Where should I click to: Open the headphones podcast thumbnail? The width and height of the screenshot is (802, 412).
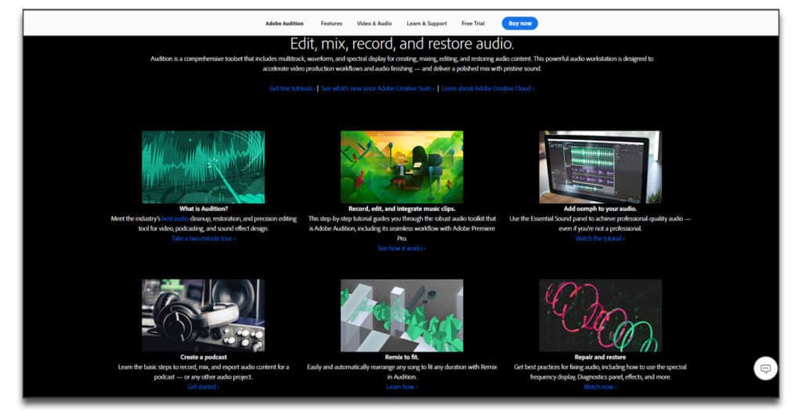pos(203,315)
